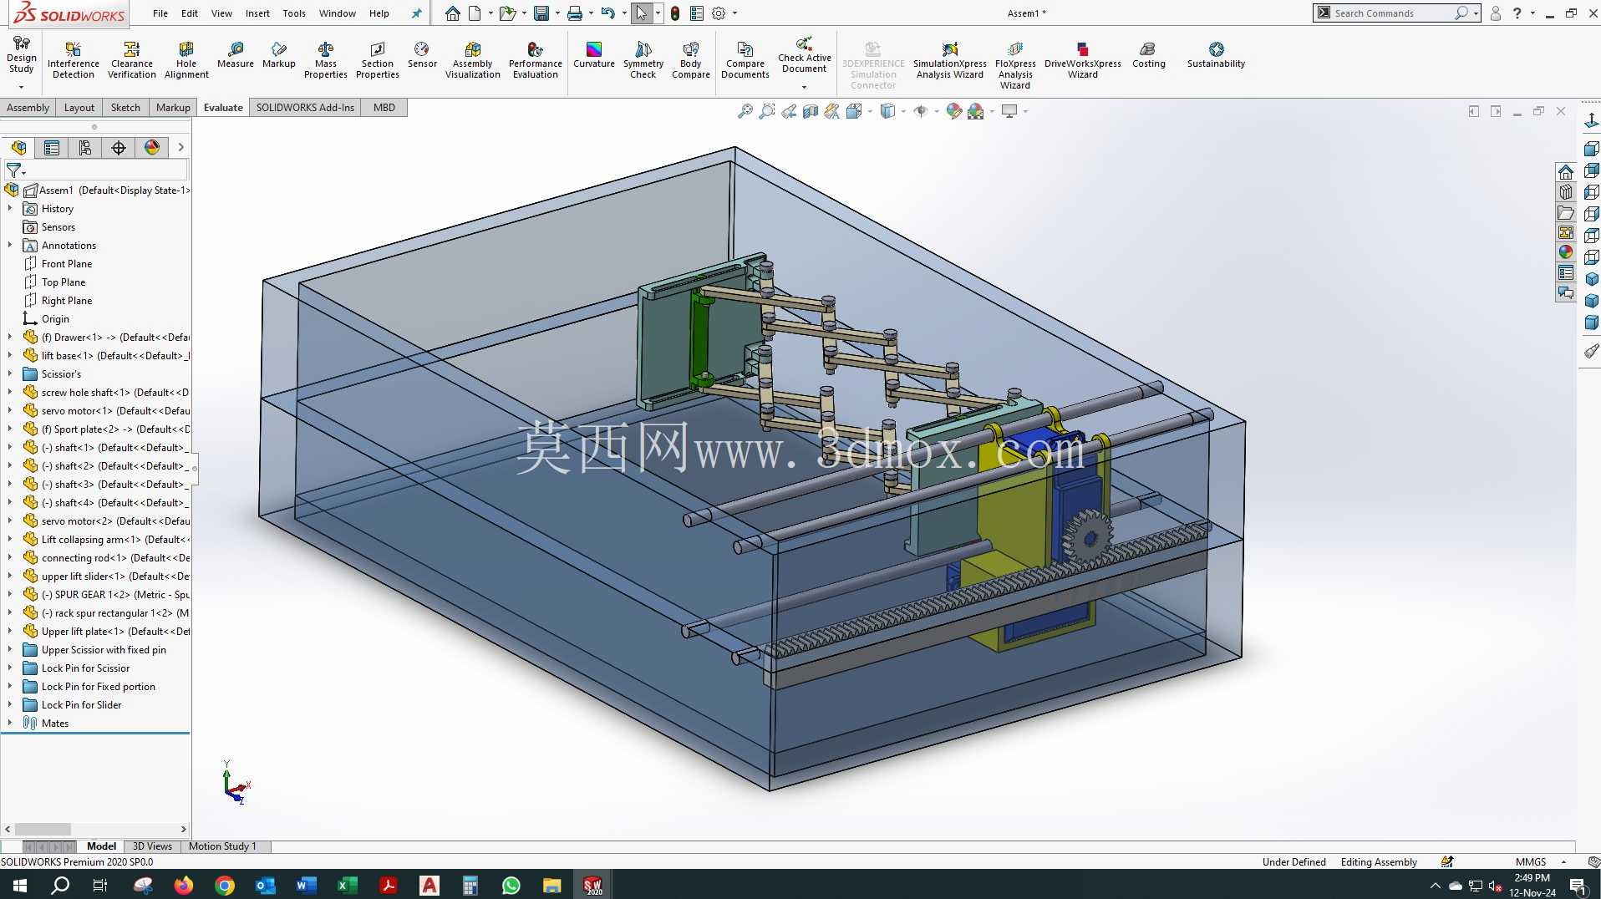Click the Curvature display tool
This screenshot has height=899, width=1601.
click(594, 55)
